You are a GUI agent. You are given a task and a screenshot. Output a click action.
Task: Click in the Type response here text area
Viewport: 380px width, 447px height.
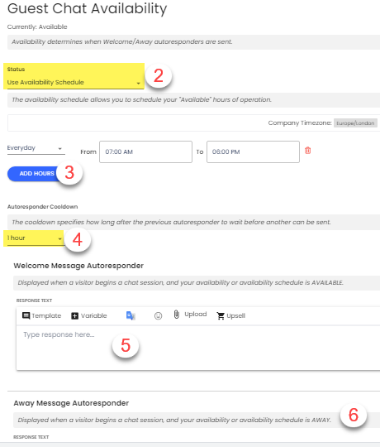(x=198, y=348)
